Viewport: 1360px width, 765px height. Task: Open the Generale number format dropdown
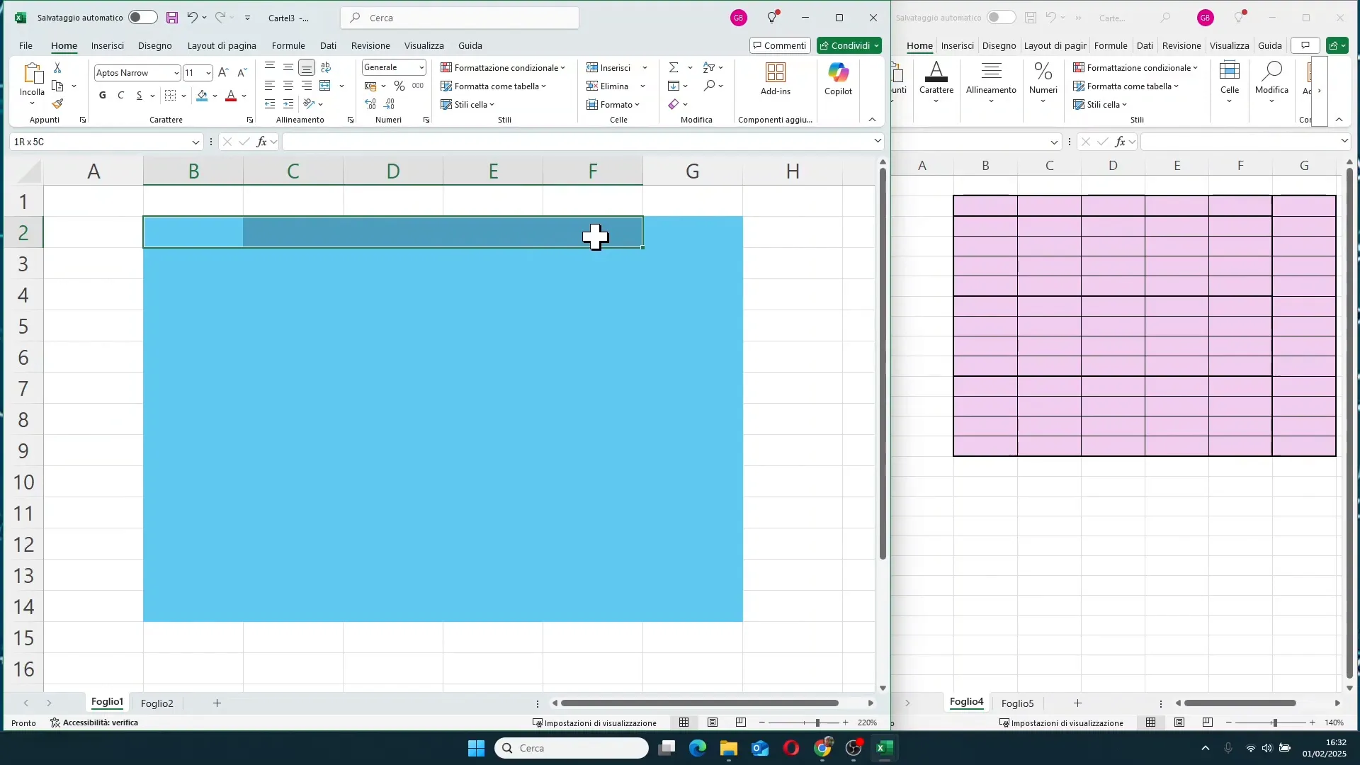pyautogui.click(x=421, y=67)
